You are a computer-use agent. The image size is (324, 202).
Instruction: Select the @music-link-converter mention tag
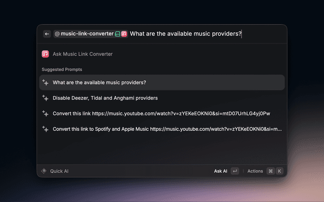(83, 34)
